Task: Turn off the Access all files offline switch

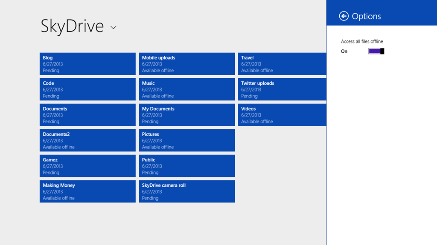Action: 376,51
